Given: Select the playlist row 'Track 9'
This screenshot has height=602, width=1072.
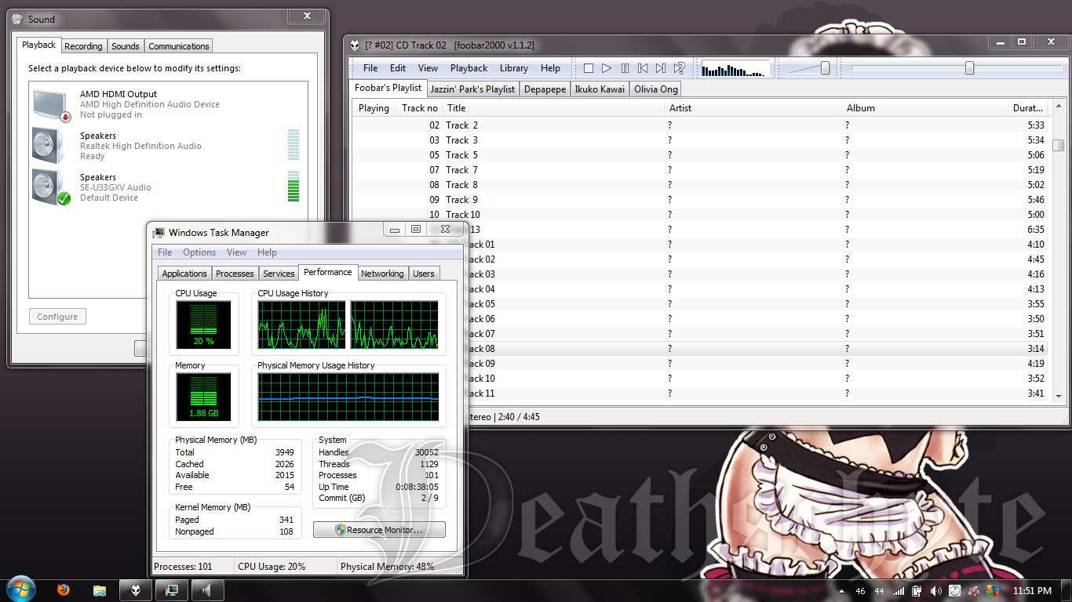Looking at the screenshot, I should (x=698, y=200).
